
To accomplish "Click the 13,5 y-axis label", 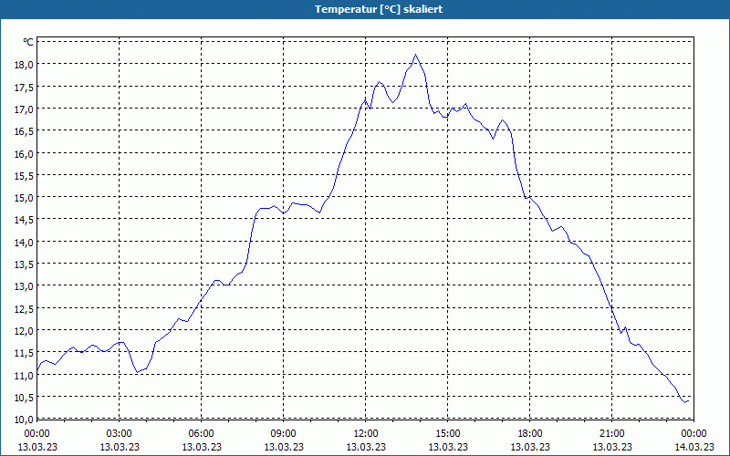I will tap(24, 264).
